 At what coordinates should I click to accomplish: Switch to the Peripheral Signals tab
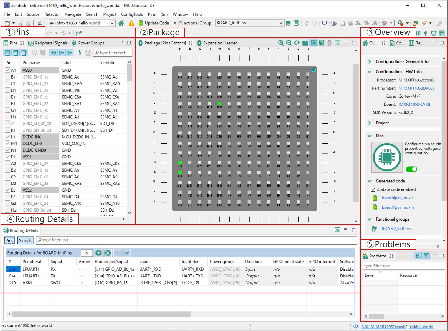[x=48, y=43]
